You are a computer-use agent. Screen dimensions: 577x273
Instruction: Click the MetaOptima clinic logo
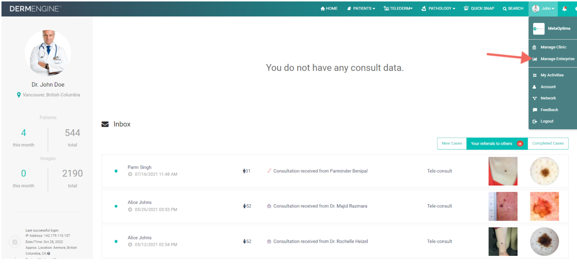click(x=539, y=29)
